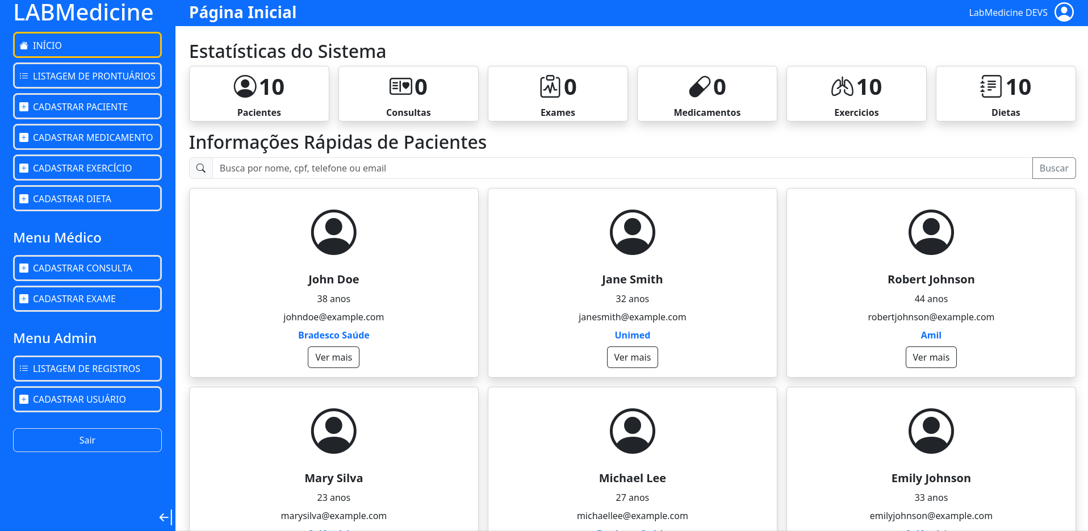Open CADASTRAR DIETA menu item

coord(87,199)
